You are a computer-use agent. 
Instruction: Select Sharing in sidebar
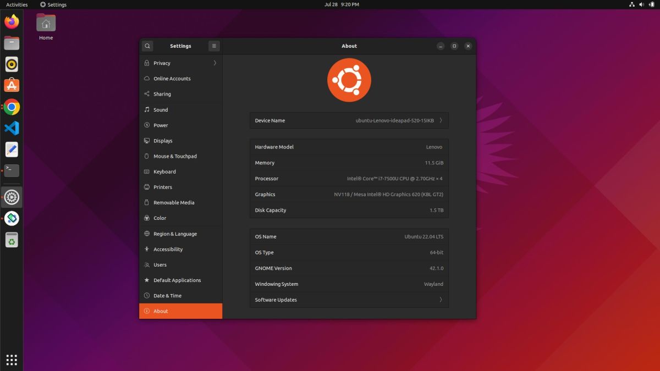(180, 94)
